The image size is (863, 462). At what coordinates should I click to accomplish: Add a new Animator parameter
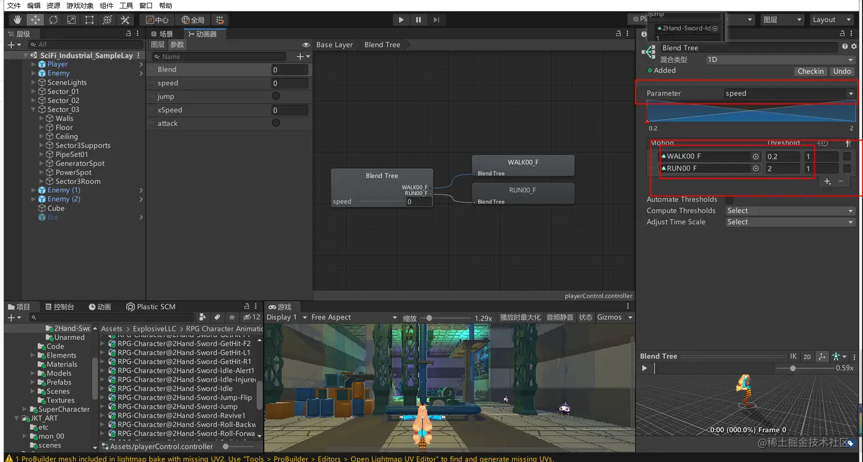[303, 56]
